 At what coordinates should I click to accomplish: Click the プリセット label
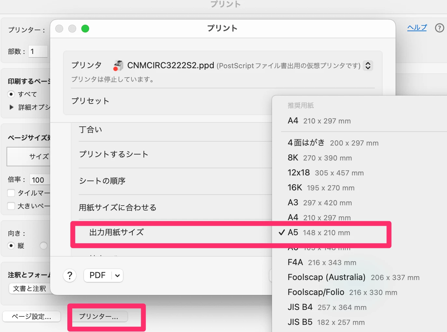[90, 101]
